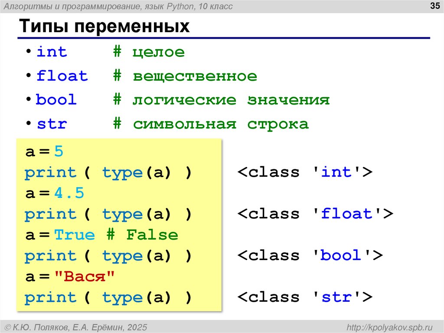
Task: Select the bool type keyword
Action: [56, 99]
